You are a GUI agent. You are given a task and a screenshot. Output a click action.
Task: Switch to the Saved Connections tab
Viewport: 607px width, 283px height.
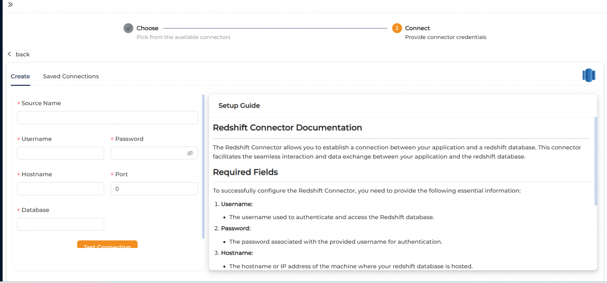pyautogui.click(x=71, y=76)
